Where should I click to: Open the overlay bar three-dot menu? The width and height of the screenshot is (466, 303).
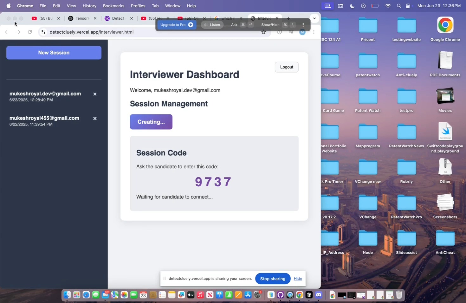tap(303, 25)
